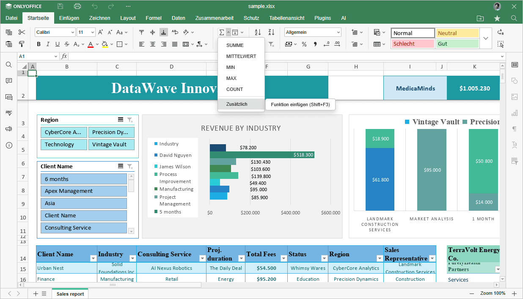Open the chart settings icon in right sidebar
The width and height of the screenshot is (523, 299).
tap(515, 113)
